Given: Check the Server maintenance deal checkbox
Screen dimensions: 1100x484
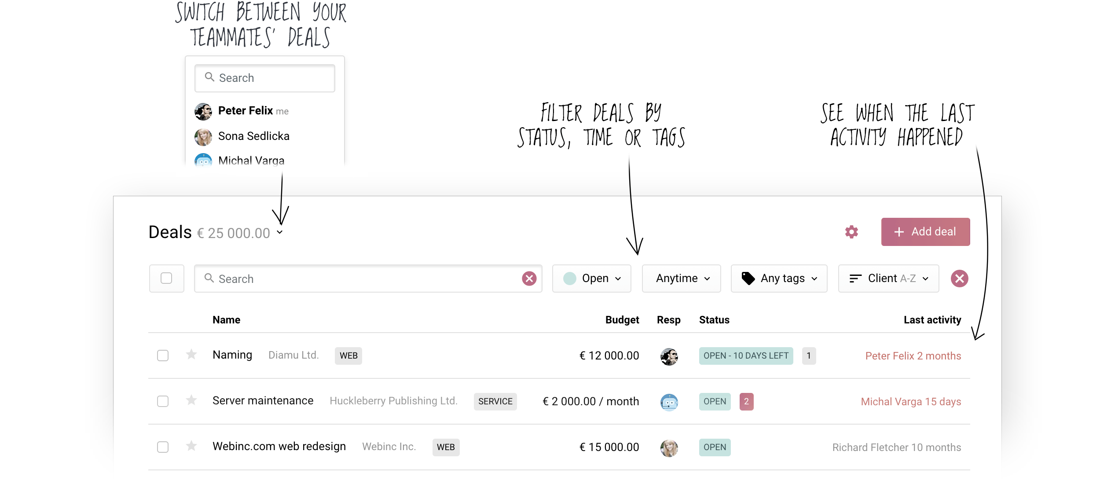Looking at the screenshot, I should (x=163, y=401).
